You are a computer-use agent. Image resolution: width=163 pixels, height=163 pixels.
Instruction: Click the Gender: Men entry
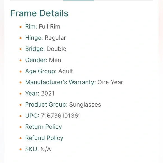pyautogui.click(x=43, y=60)
